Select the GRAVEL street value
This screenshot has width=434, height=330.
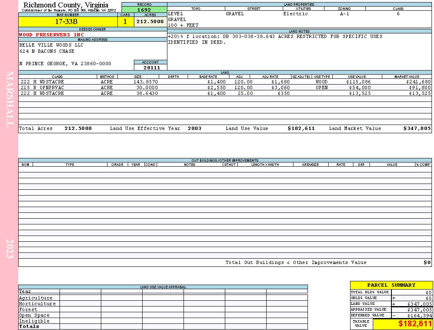pos(235,14)
